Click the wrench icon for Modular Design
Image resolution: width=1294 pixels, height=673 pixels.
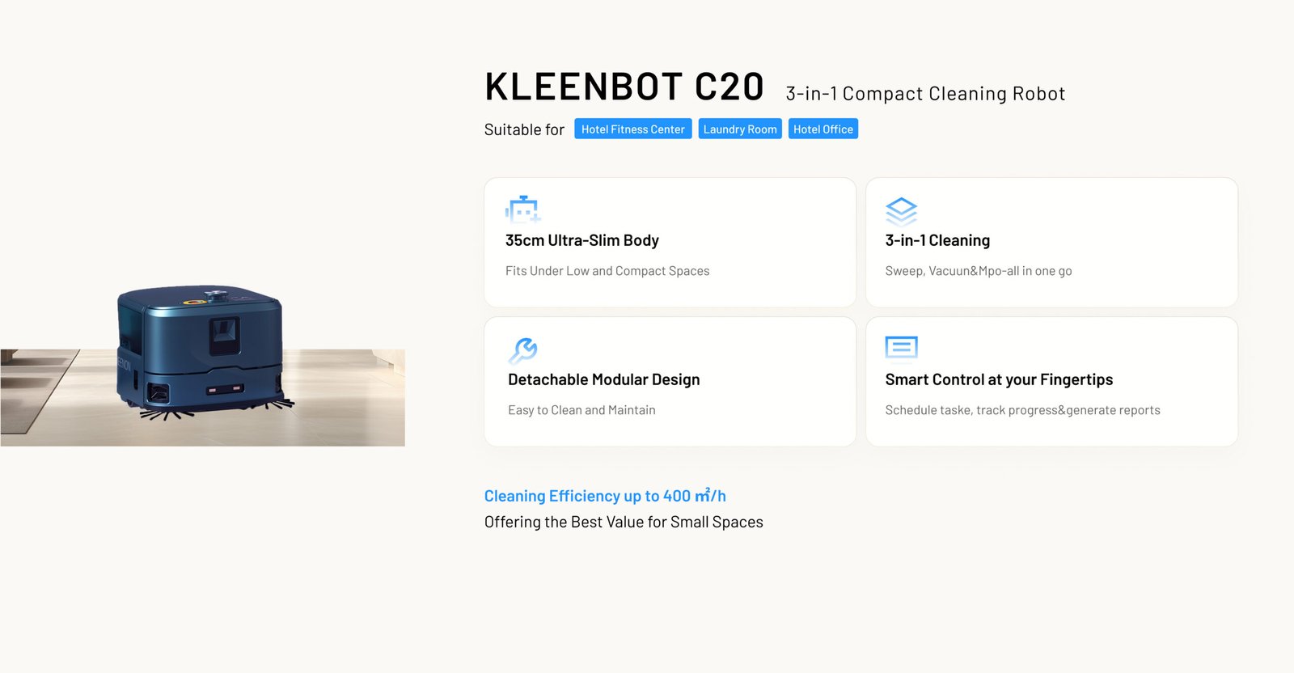(522, 350)
